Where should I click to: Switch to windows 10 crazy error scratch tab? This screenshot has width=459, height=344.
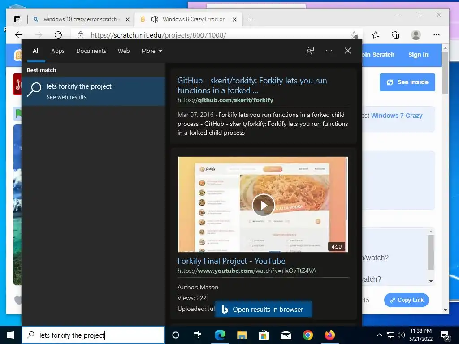tap(80, 19)
